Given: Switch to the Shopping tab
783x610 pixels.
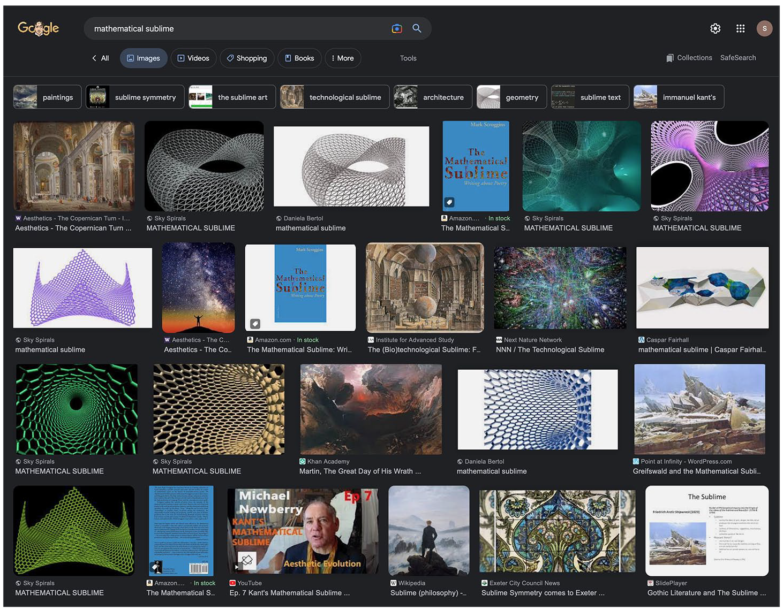Looking at the screenshot, I should (247, 58).
